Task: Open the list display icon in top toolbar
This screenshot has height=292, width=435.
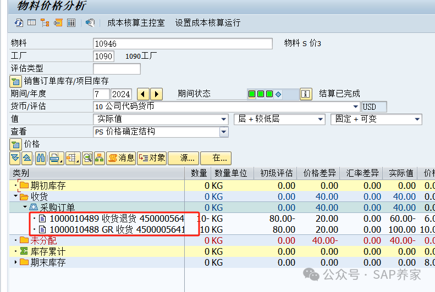Action: tap(32, 23)
